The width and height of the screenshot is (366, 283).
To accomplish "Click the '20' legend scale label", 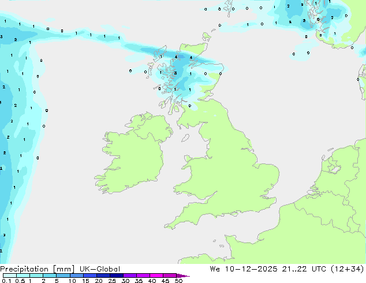I will click(x=99, y=281).
